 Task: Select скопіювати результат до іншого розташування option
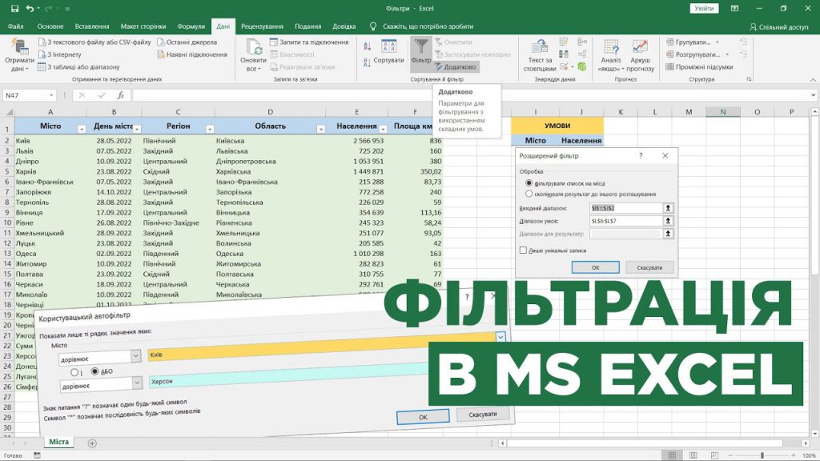point(528,192)
